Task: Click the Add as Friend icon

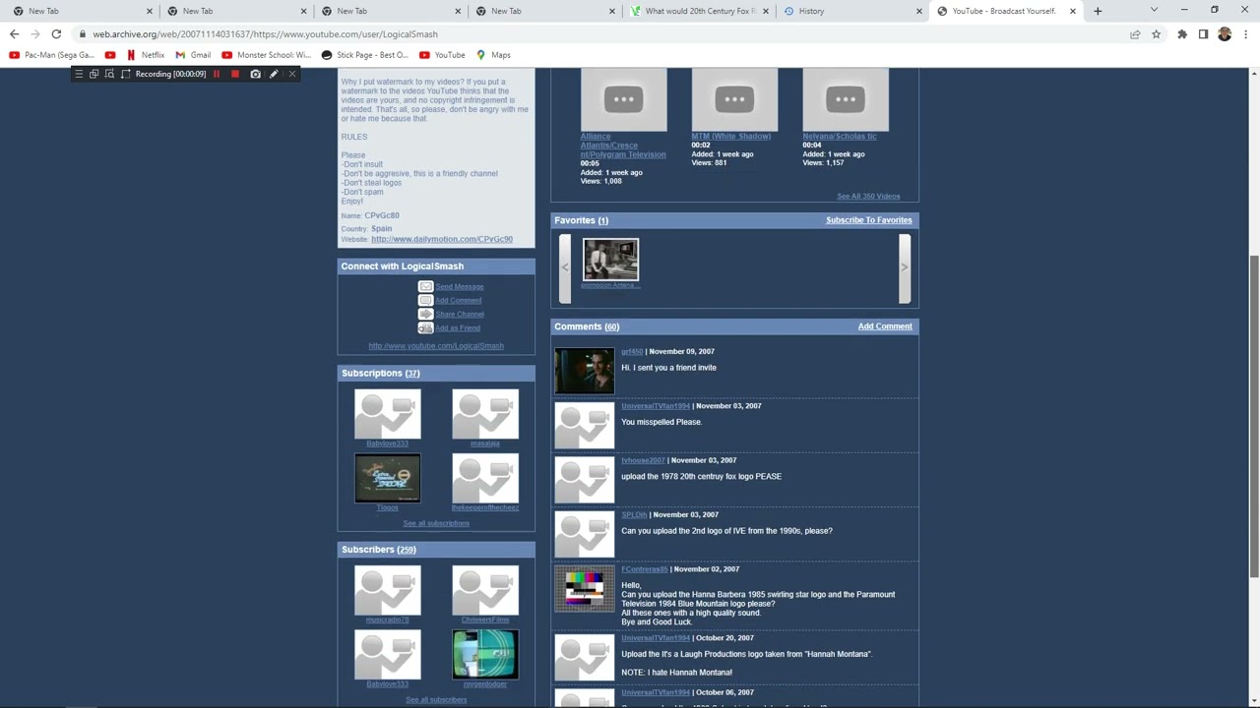Action: coord(425,327)
